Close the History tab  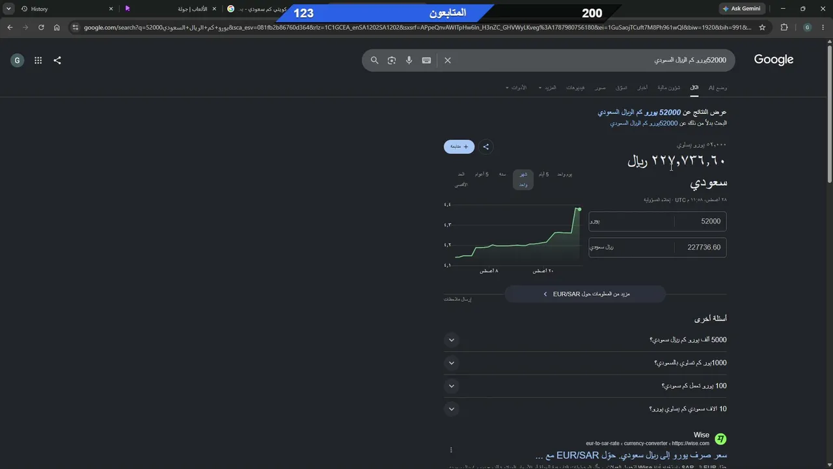pos(111,8)
